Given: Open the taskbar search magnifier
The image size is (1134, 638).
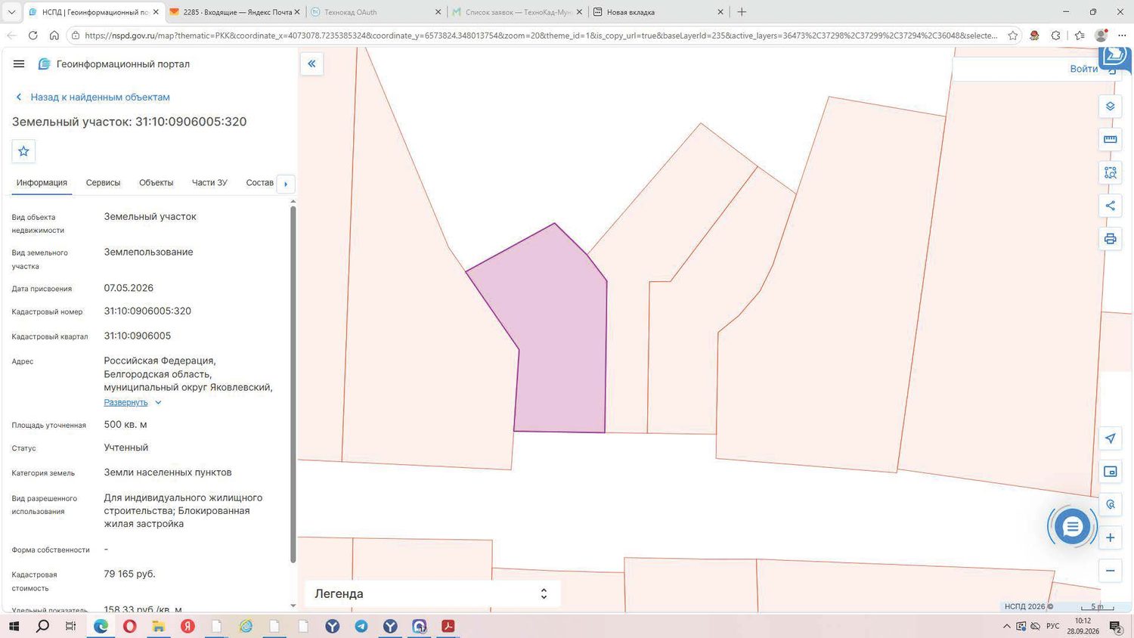Looking at the screenshot, I should click(x=42, y=626).
